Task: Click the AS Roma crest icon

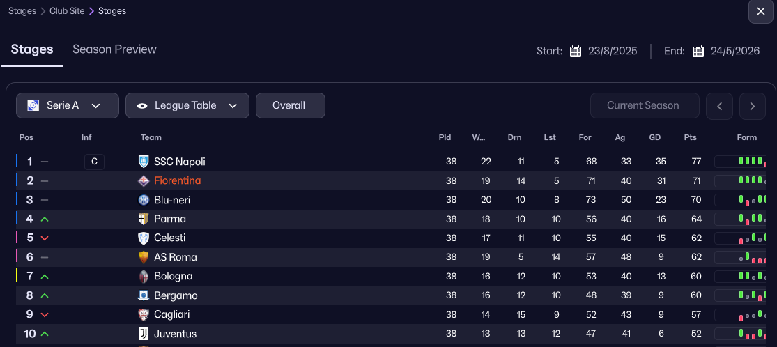Action: 144,257
